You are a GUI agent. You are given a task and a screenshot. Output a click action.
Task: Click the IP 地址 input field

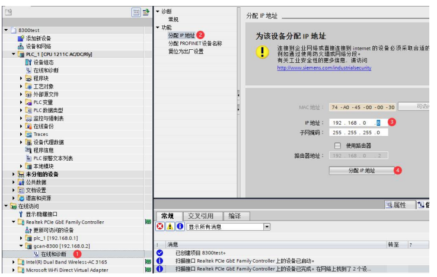(358, 123)
